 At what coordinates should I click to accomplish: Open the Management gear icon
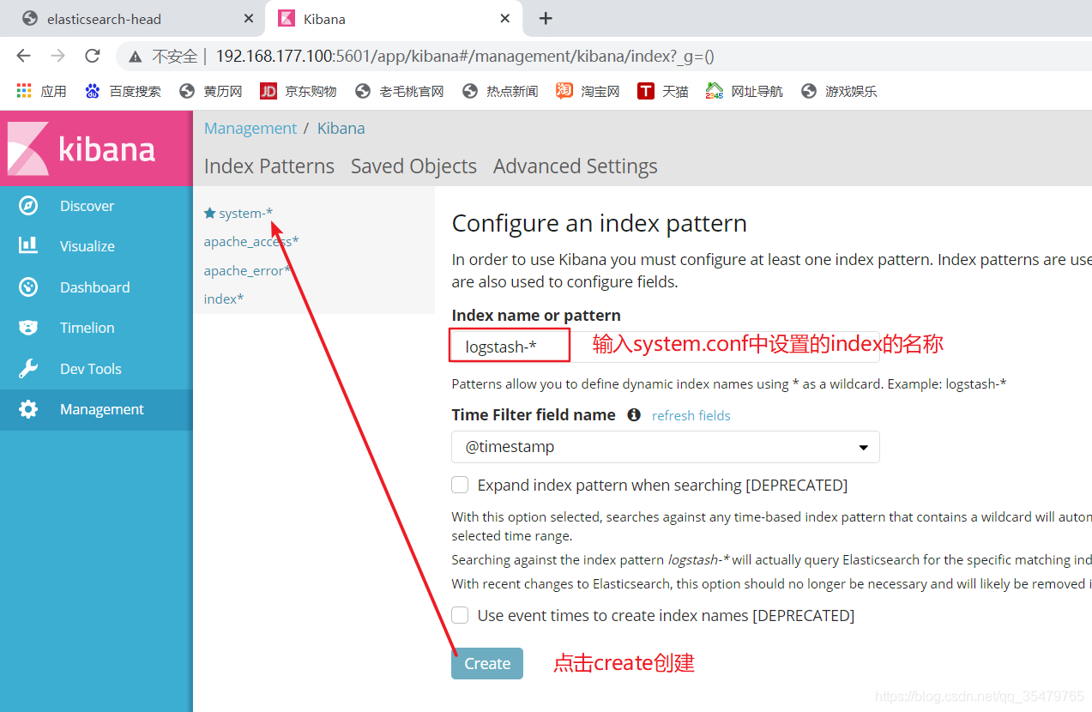[28, 409]
